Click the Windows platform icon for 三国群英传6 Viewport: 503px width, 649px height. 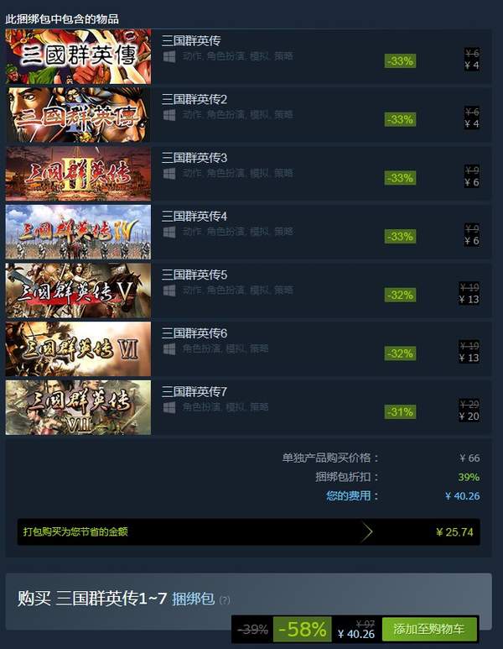point(169,349)
